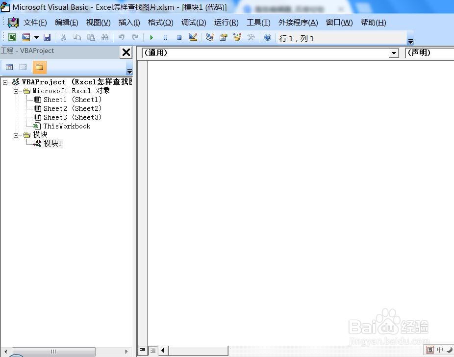Screen dimensions: 454x357
Task: Open 工具(T) menu
Action: tap(258, 23)
